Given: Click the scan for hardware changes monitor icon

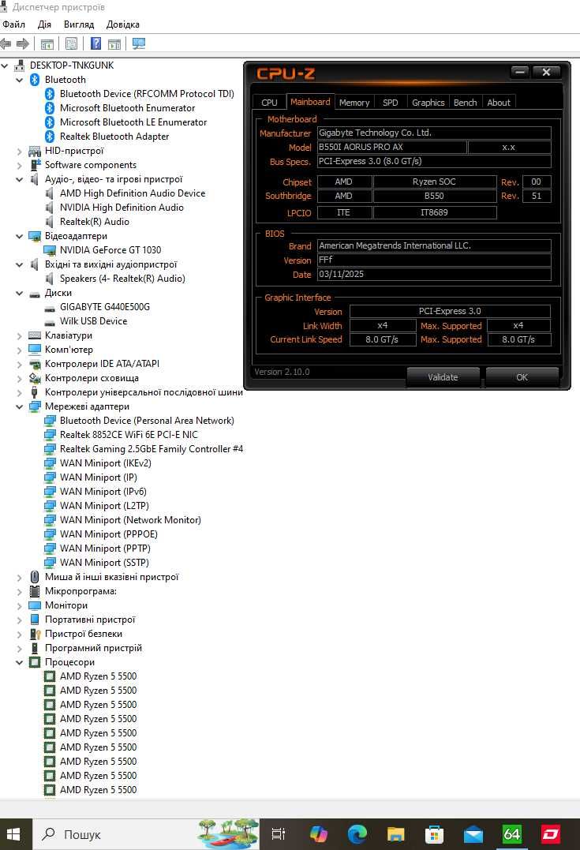Looking at the screenshot, I should [x=139, y=43].
